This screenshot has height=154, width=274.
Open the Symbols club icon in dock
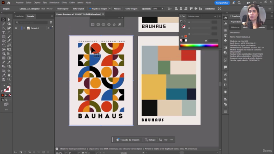pyautogui.click(x=226, y=40)
